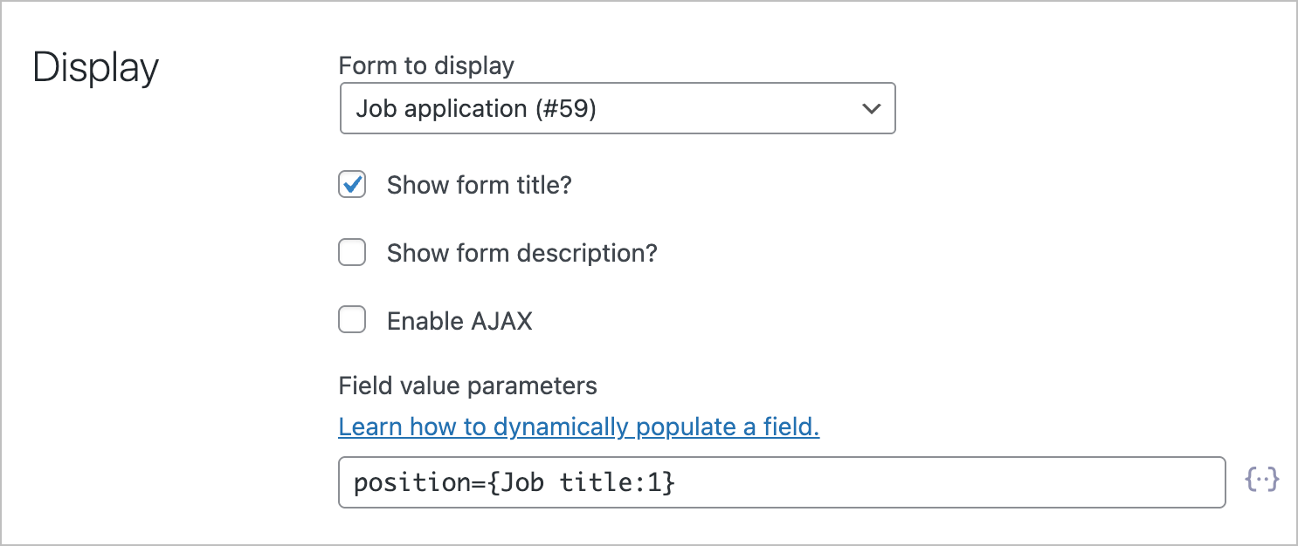Click the chevron on the form selector
1298x546 pixels.
[x=870, y=108]
